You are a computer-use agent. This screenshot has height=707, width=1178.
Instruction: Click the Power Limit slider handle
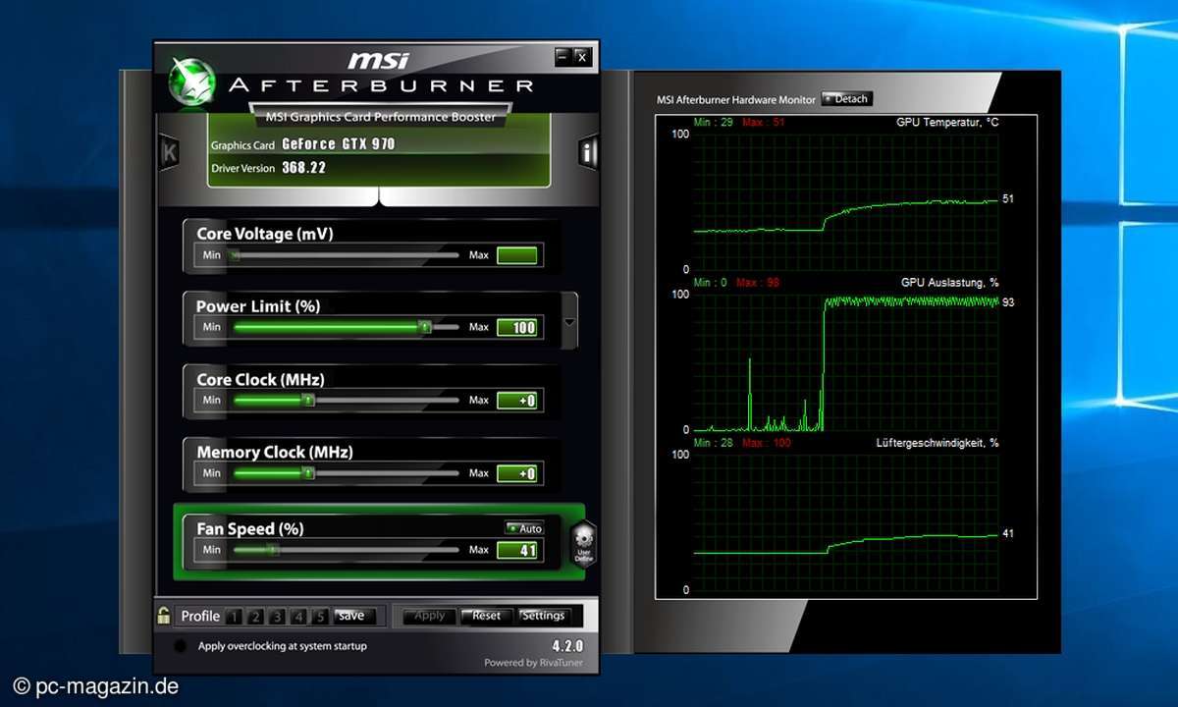pyautogui.click(x=425, y=328)
